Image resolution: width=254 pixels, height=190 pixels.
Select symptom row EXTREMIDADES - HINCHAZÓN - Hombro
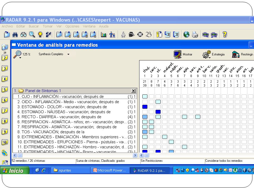pos(75,147)
